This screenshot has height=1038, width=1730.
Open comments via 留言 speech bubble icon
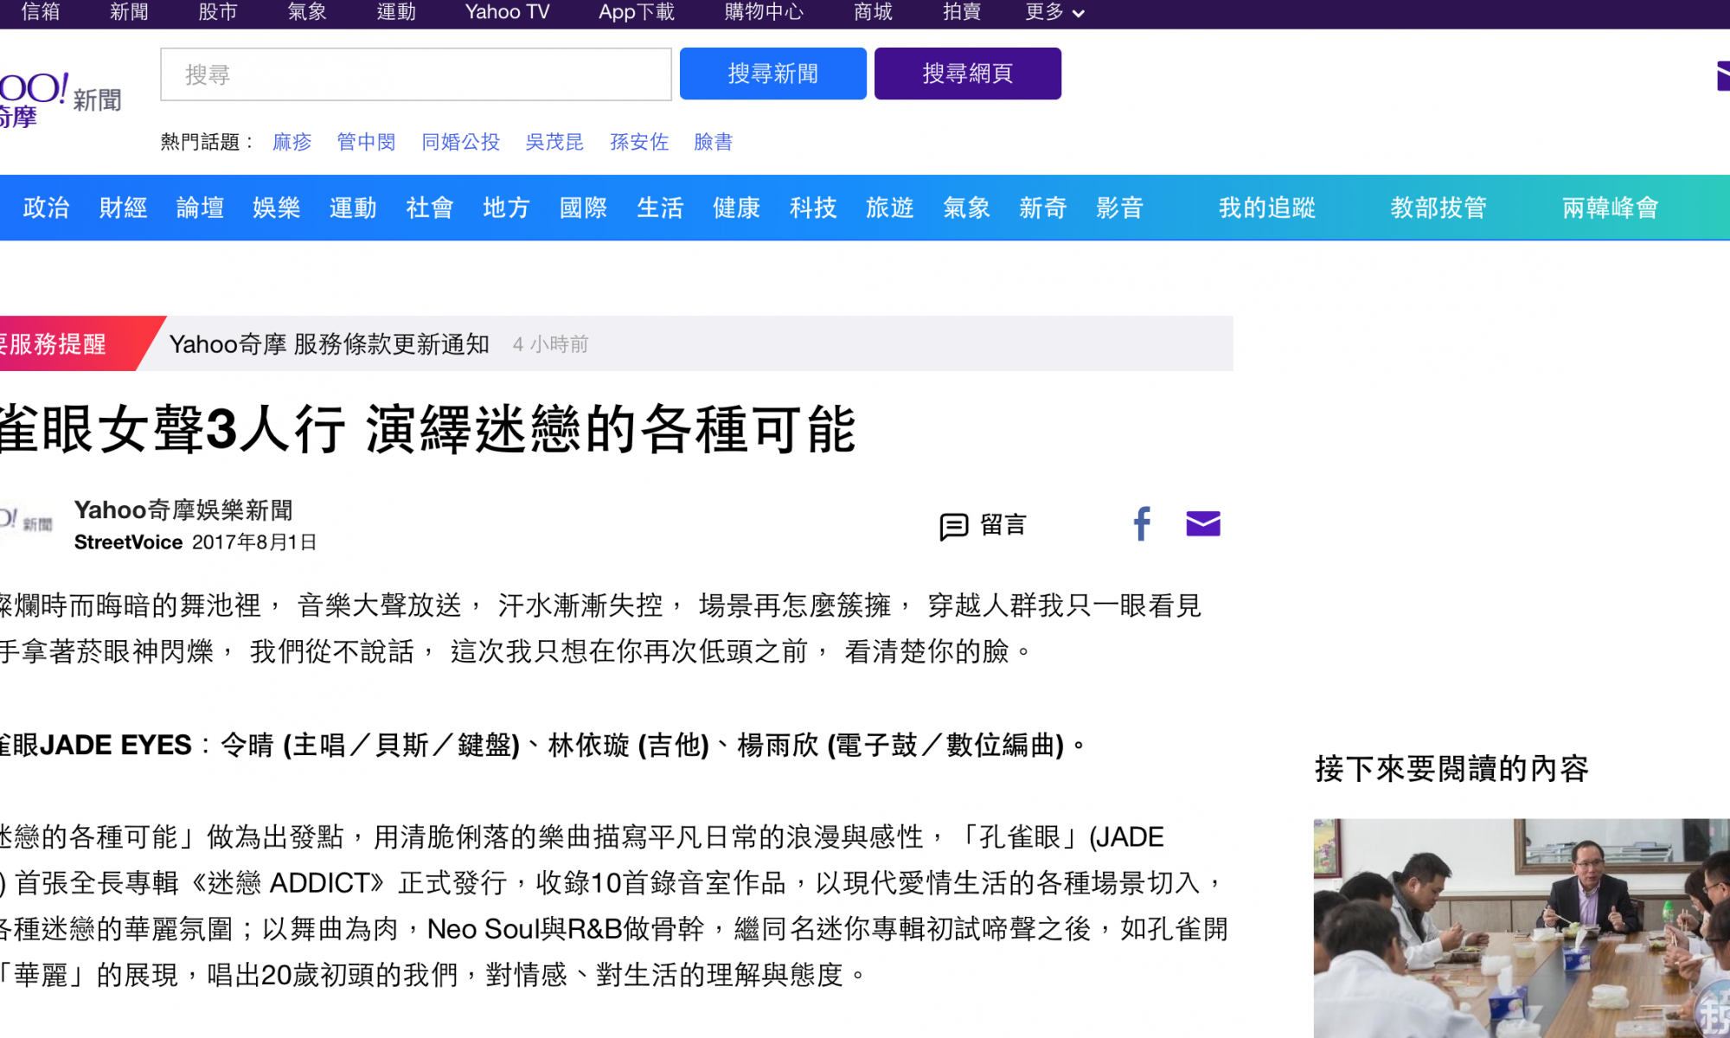tap(954, 526)
